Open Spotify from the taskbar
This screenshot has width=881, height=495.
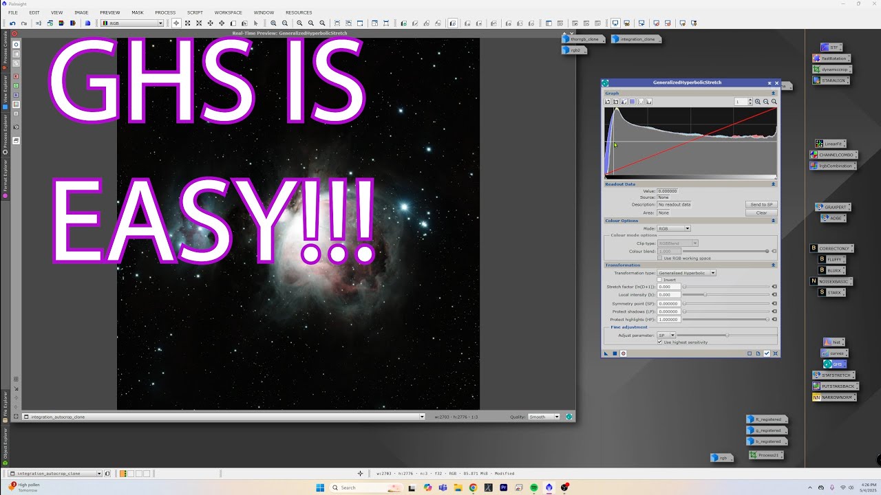point(534,487)
